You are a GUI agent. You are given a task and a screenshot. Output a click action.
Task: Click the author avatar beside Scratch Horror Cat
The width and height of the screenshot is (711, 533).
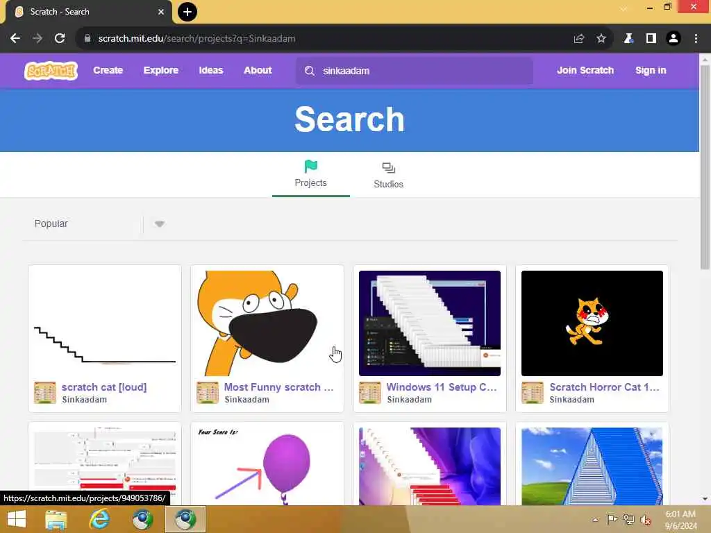tap(533, 393)
